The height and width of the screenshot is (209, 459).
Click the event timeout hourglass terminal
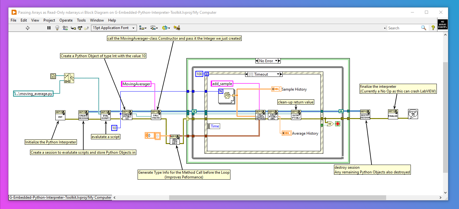(207, 74)
